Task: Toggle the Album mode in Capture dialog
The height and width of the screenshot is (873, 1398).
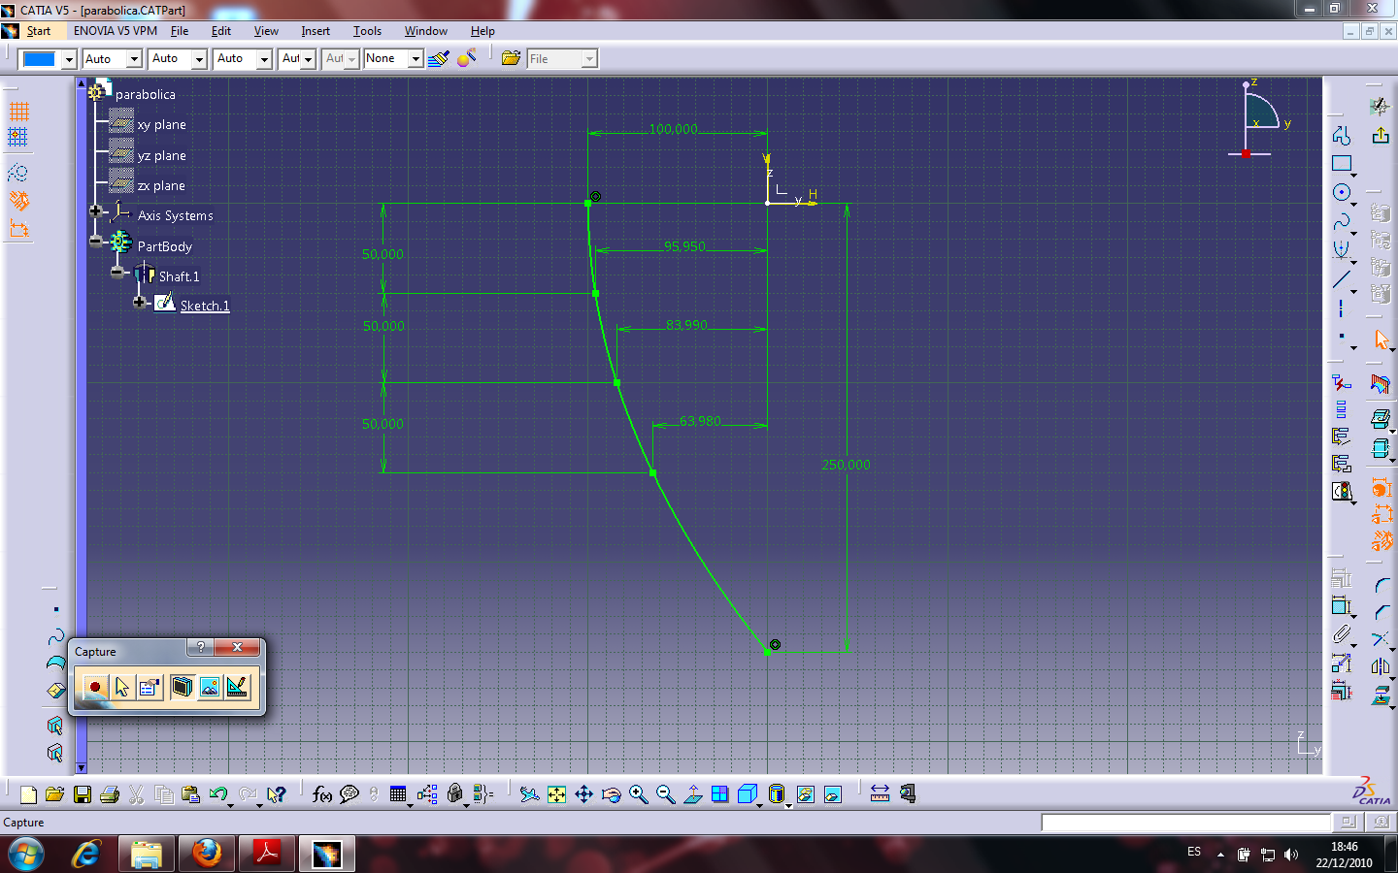Action: (181, 687)
